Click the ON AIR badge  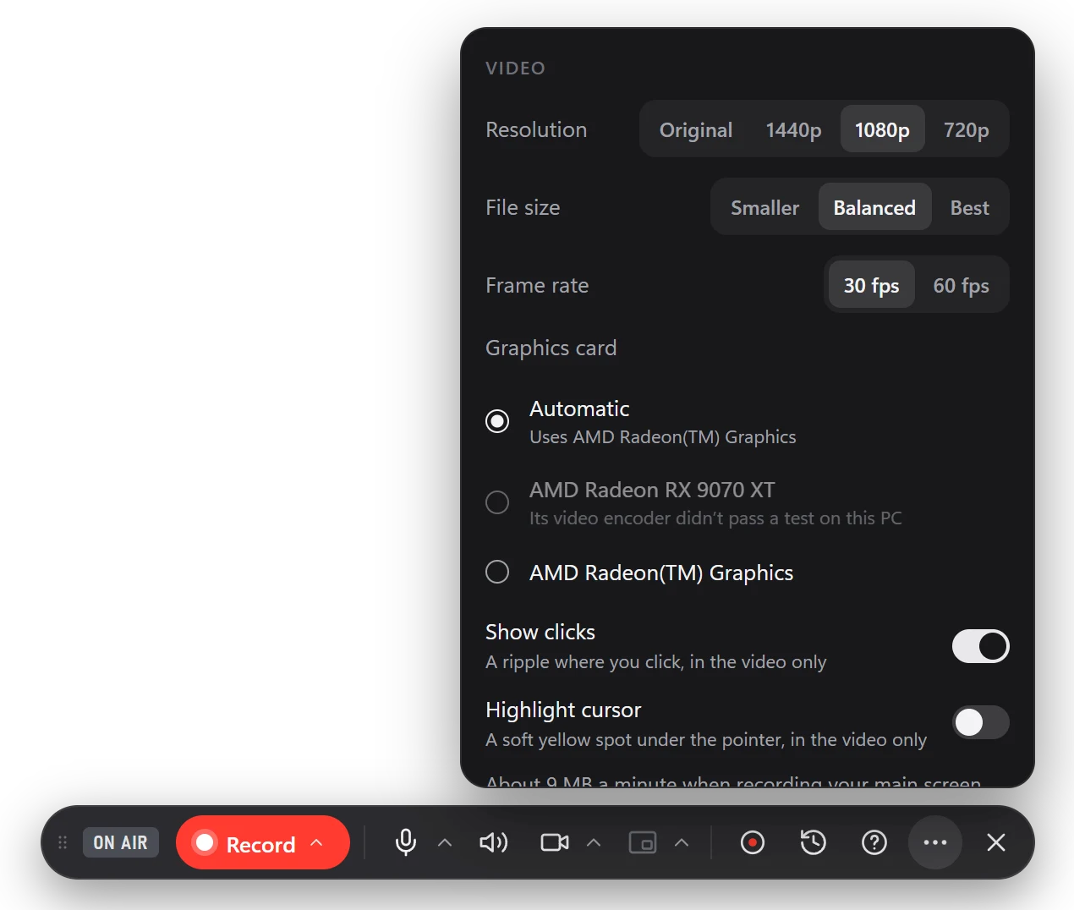point(121,842)
